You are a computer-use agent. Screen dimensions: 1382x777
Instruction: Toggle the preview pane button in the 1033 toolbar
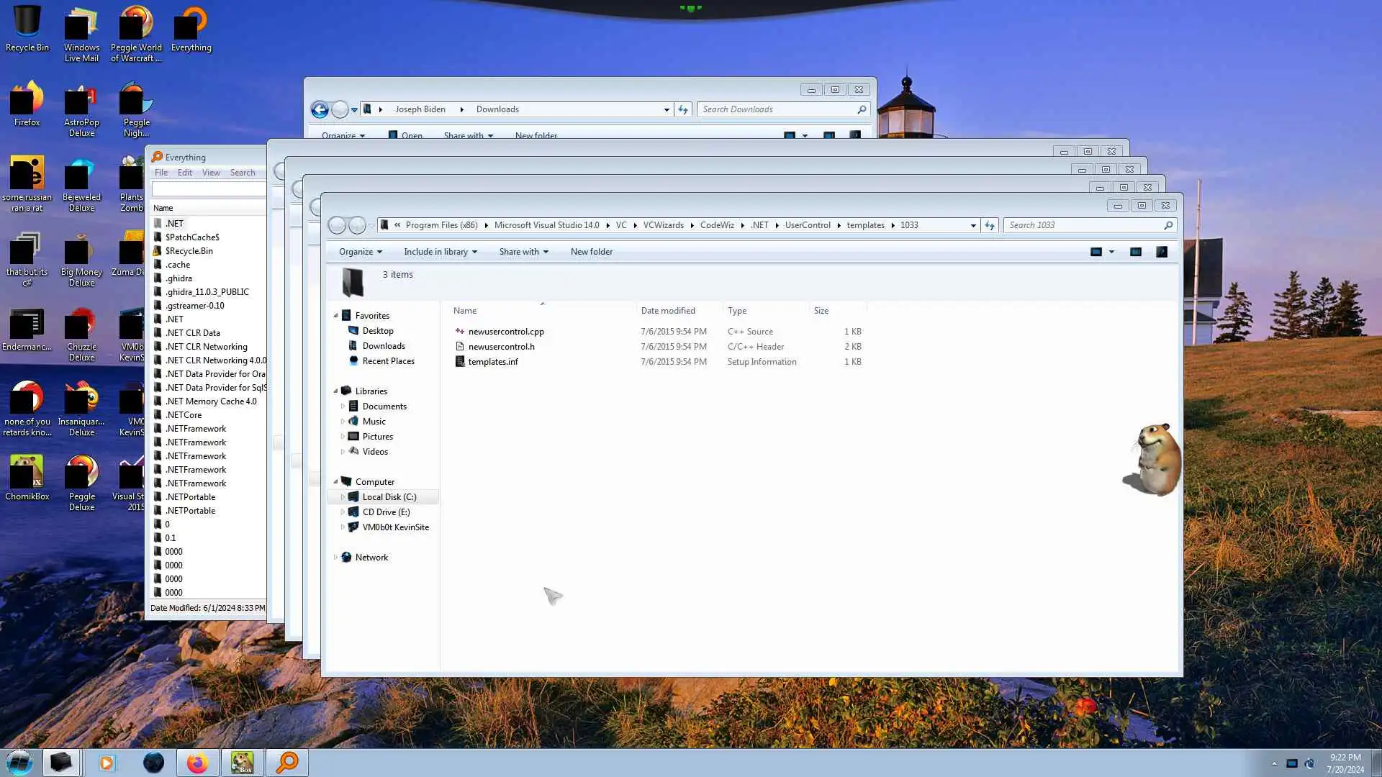(x=1136, y=252)
